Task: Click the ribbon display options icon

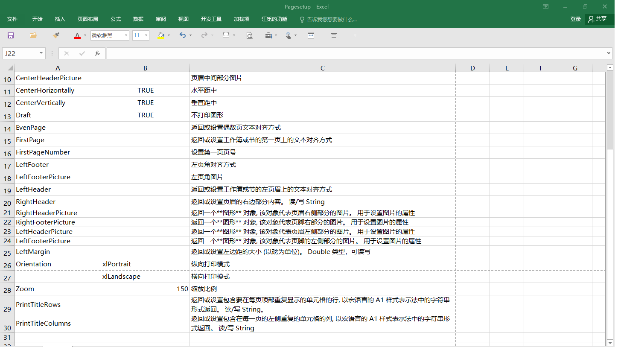Action: coord(545,6)
